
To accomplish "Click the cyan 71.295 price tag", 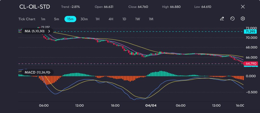I will tap(248, 32).
